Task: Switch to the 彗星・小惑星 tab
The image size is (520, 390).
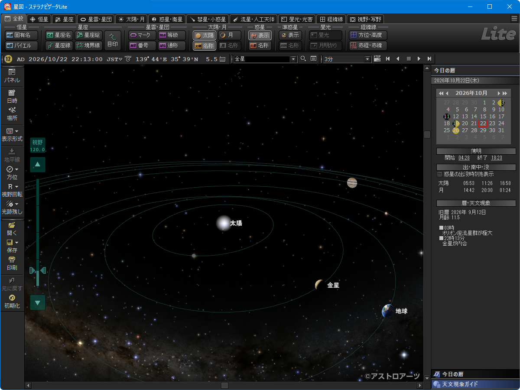Action: click(x=208, y=19)
